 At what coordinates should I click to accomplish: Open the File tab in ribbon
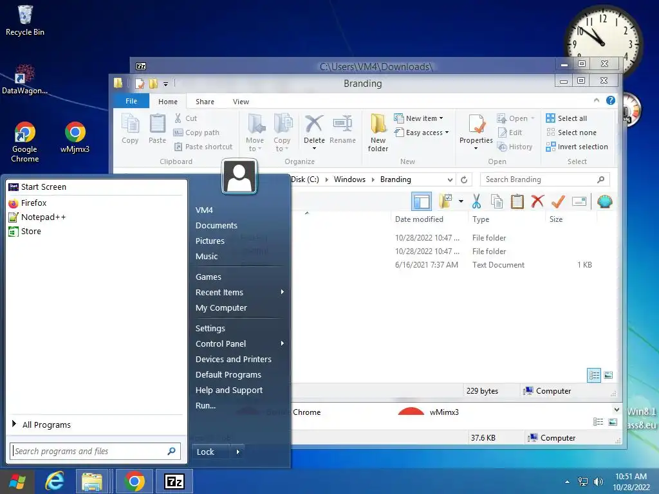131,101
